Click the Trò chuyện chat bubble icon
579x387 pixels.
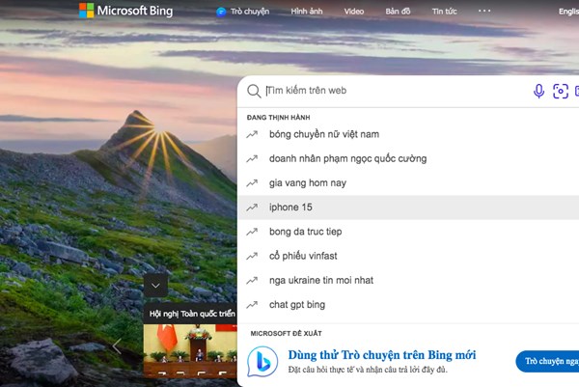pos(221,12)
